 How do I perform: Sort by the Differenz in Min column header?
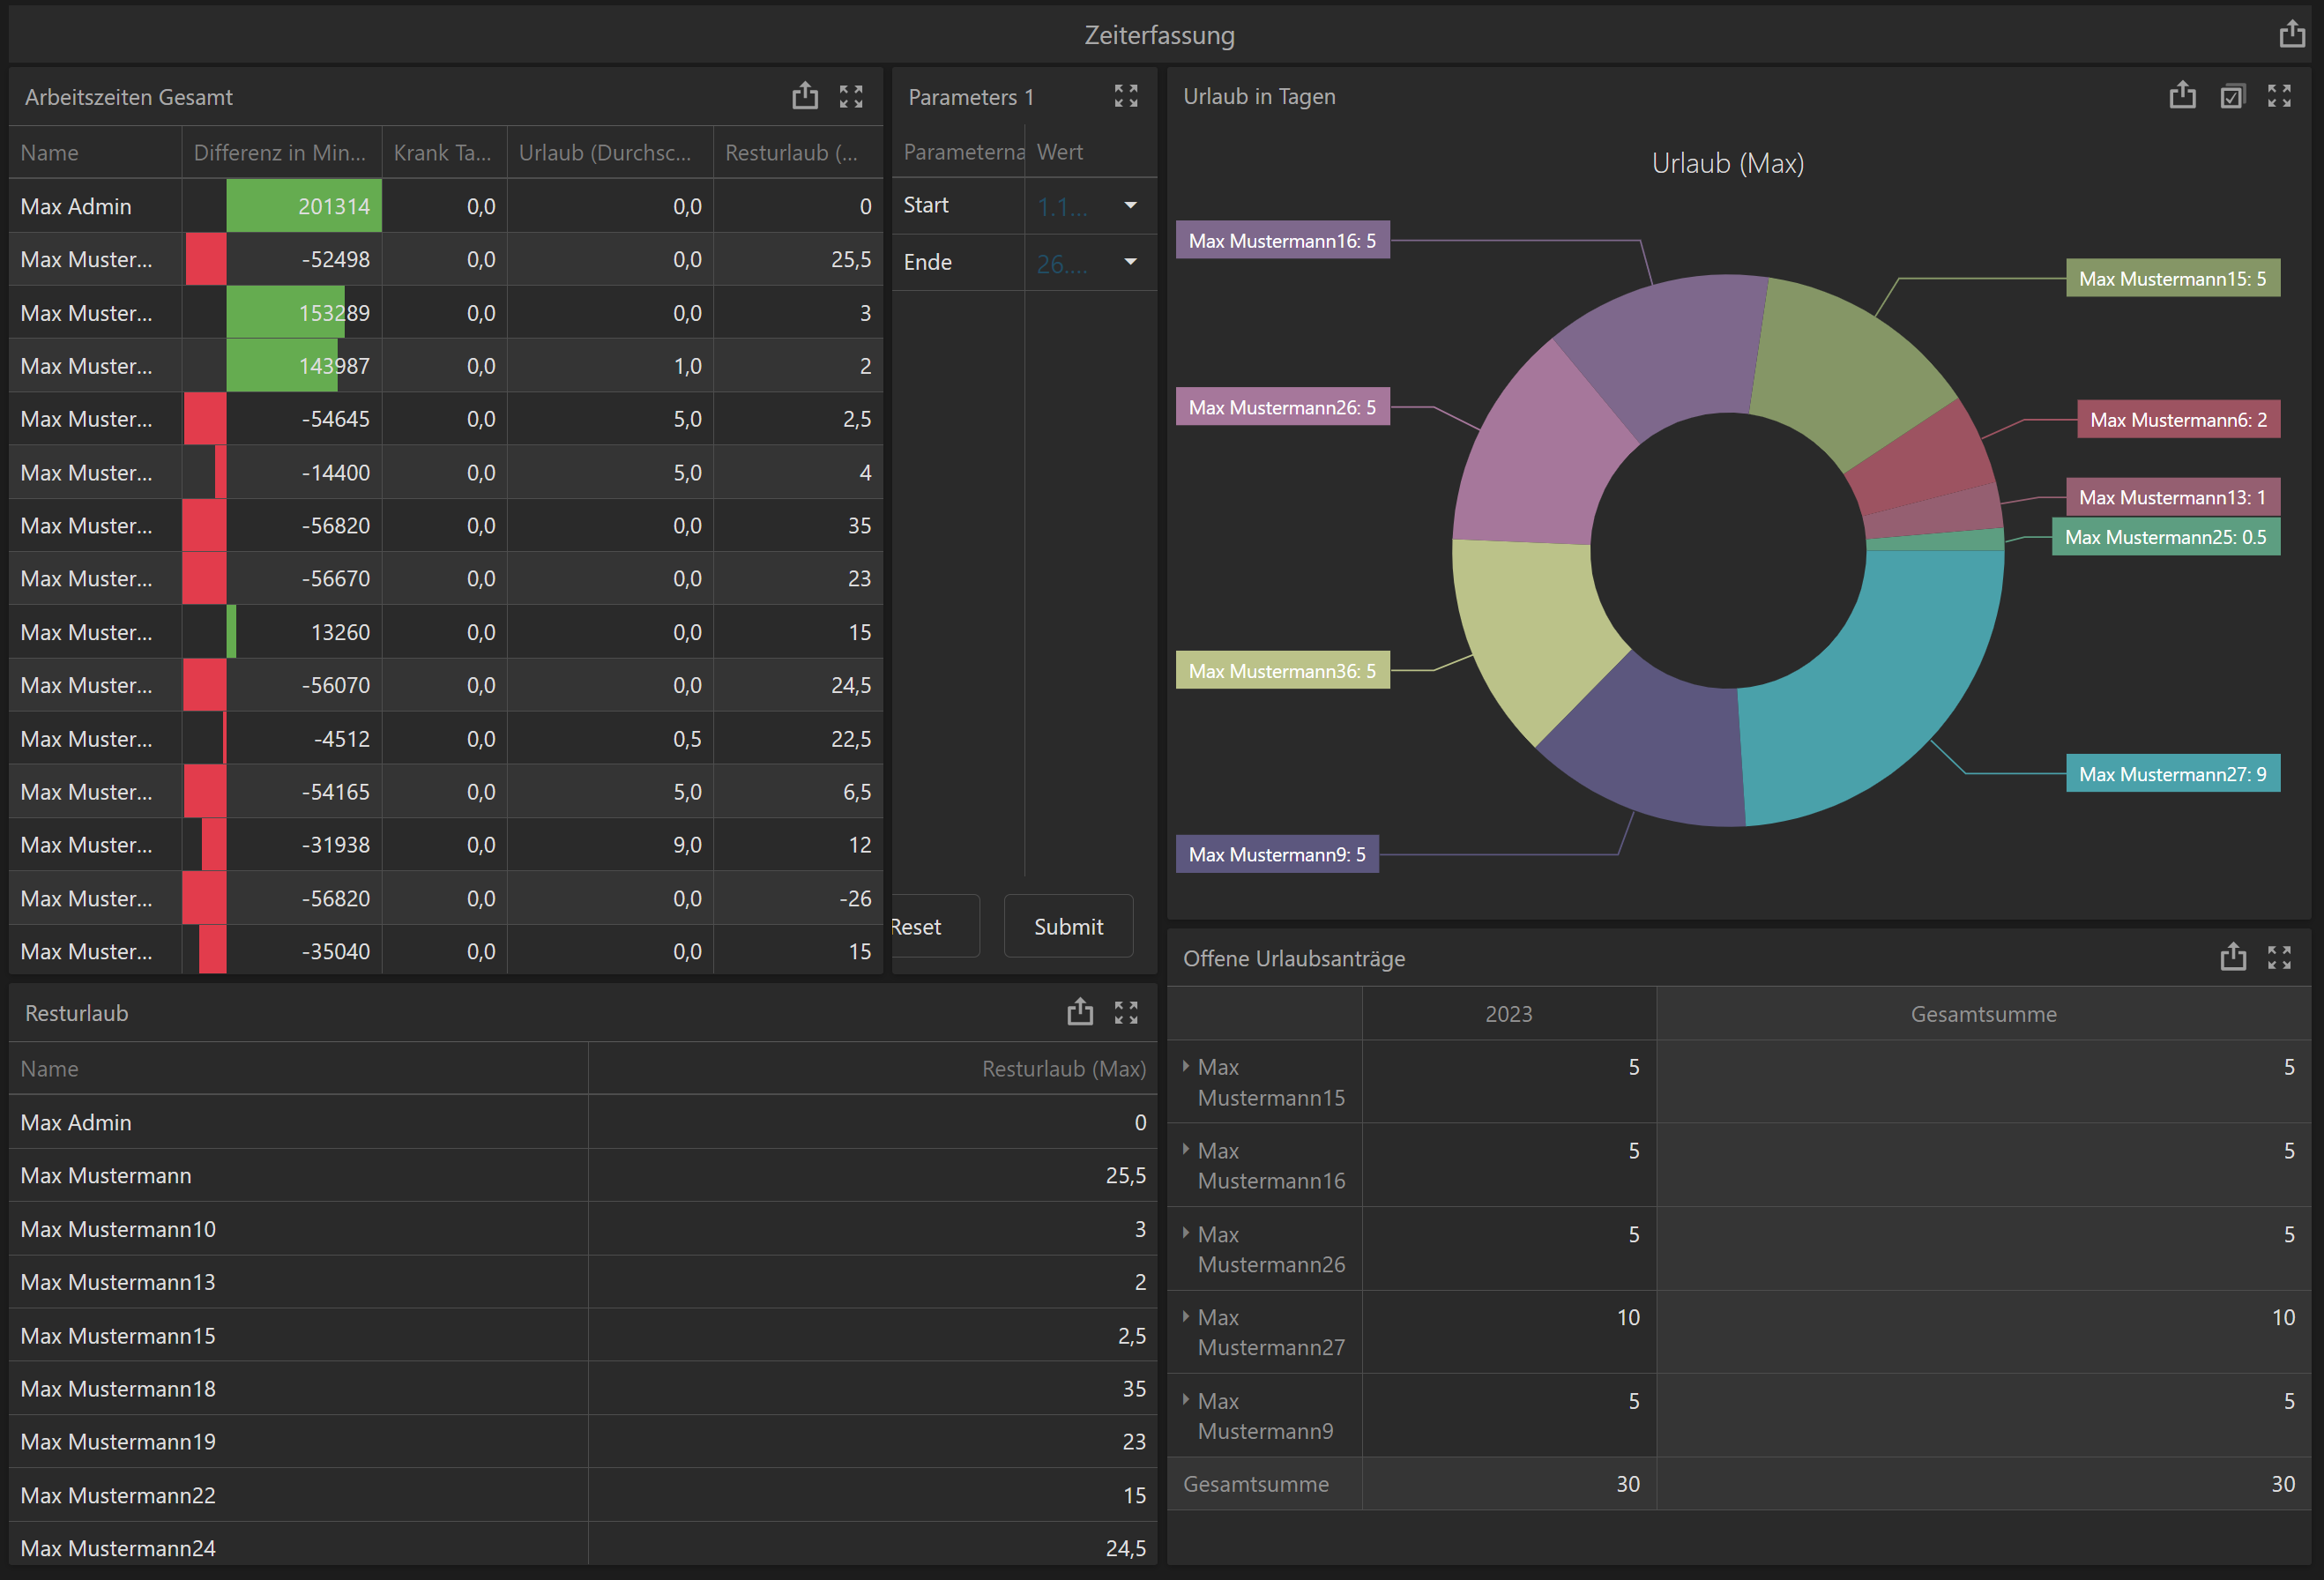(x=281, y=152)
